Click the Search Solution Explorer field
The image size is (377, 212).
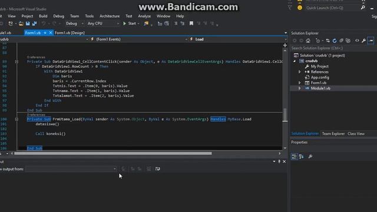tap(334, 48)
